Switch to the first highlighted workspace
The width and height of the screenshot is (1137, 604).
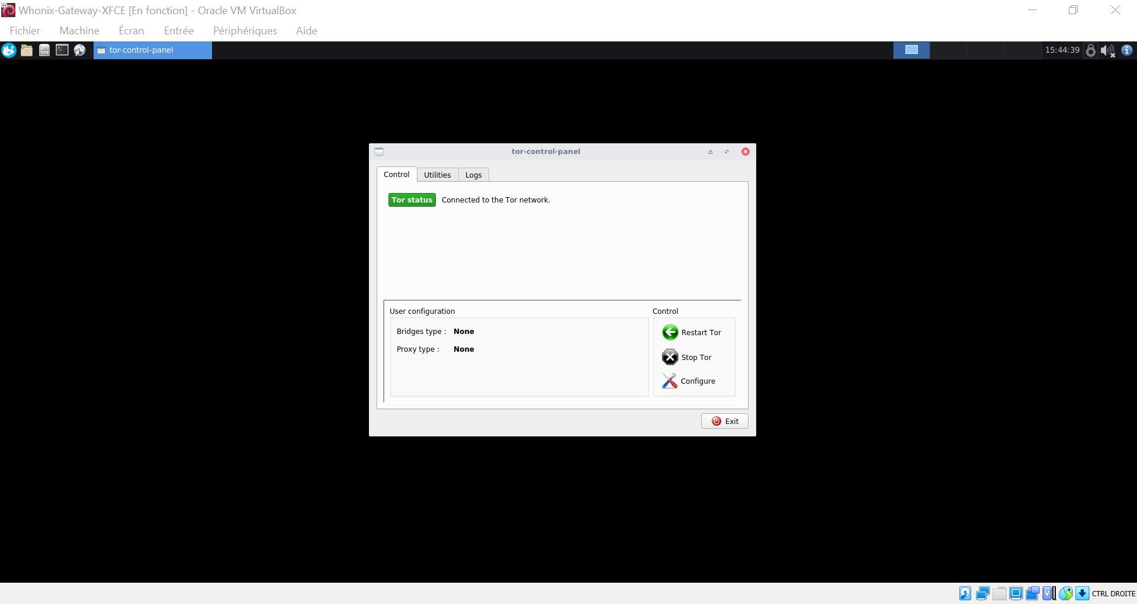click(x=911, y=50)
